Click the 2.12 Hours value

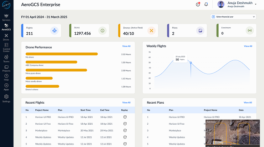pos(126,54)
